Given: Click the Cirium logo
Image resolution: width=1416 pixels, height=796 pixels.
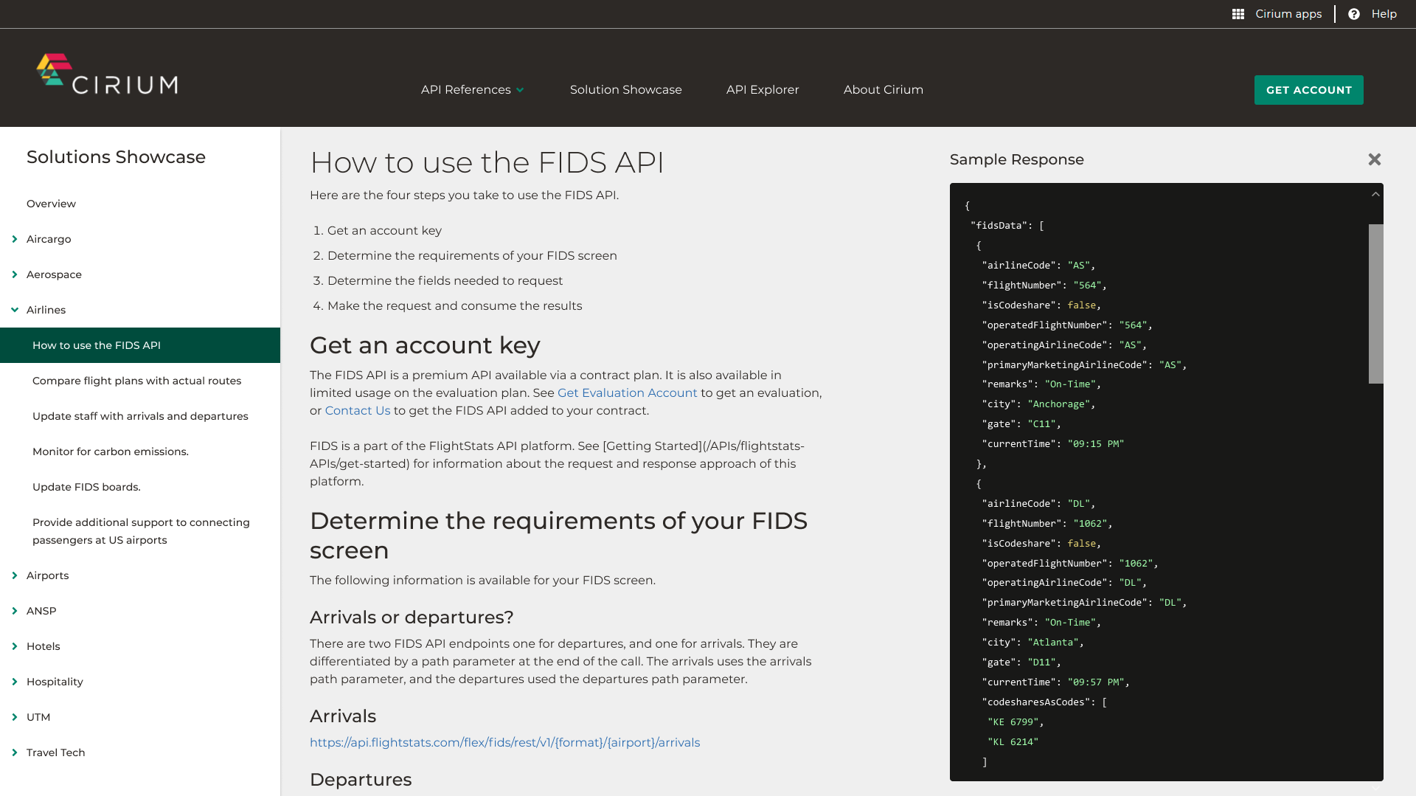Looking at the screenshot, I should tap(108, 75).
